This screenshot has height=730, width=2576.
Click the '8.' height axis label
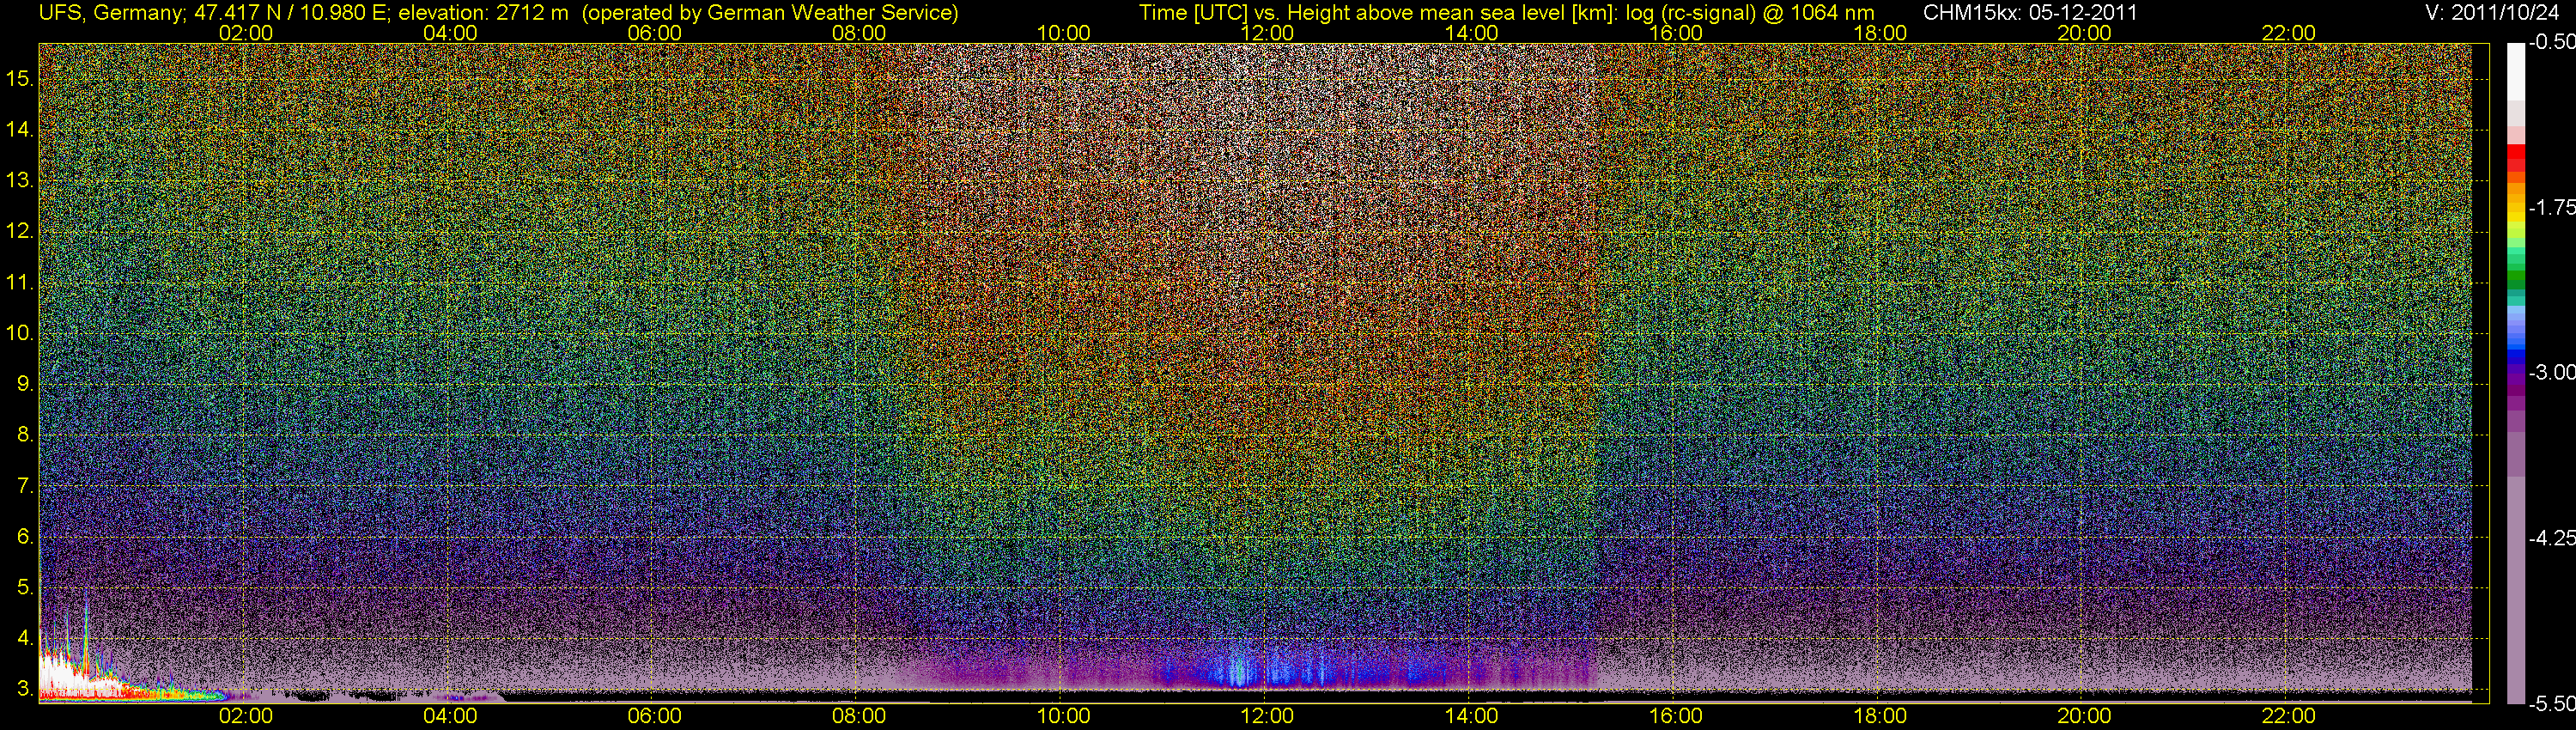(25, 435)
